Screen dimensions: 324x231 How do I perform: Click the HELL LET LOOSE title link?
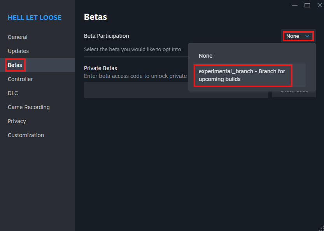35,18
